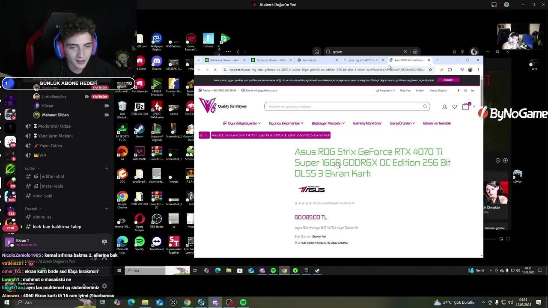Click the ASUS brand logo
Viewport: 548px width, 308px height.
click(x=312, y=189)
